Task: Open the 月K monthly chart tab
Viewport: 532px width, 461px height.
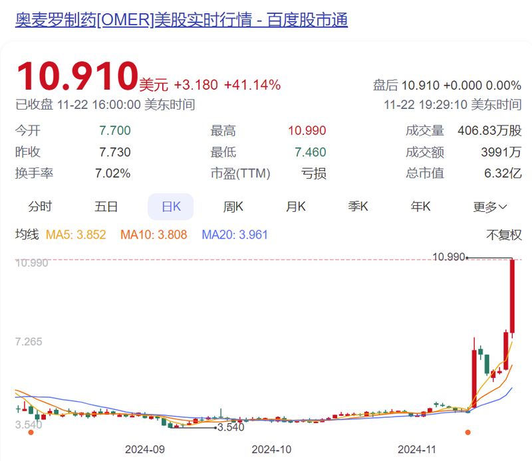Action: pos(295,207)
